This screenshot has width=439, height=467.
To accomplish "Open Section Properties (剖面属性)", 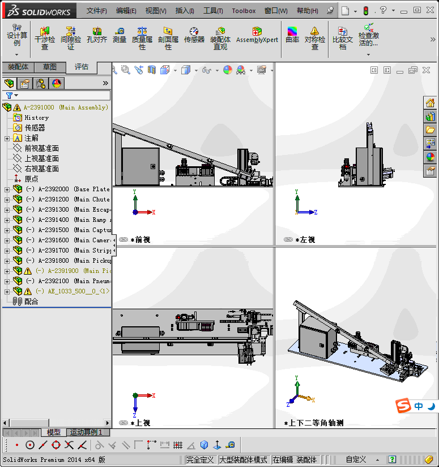I will click(x=168, y=39).
